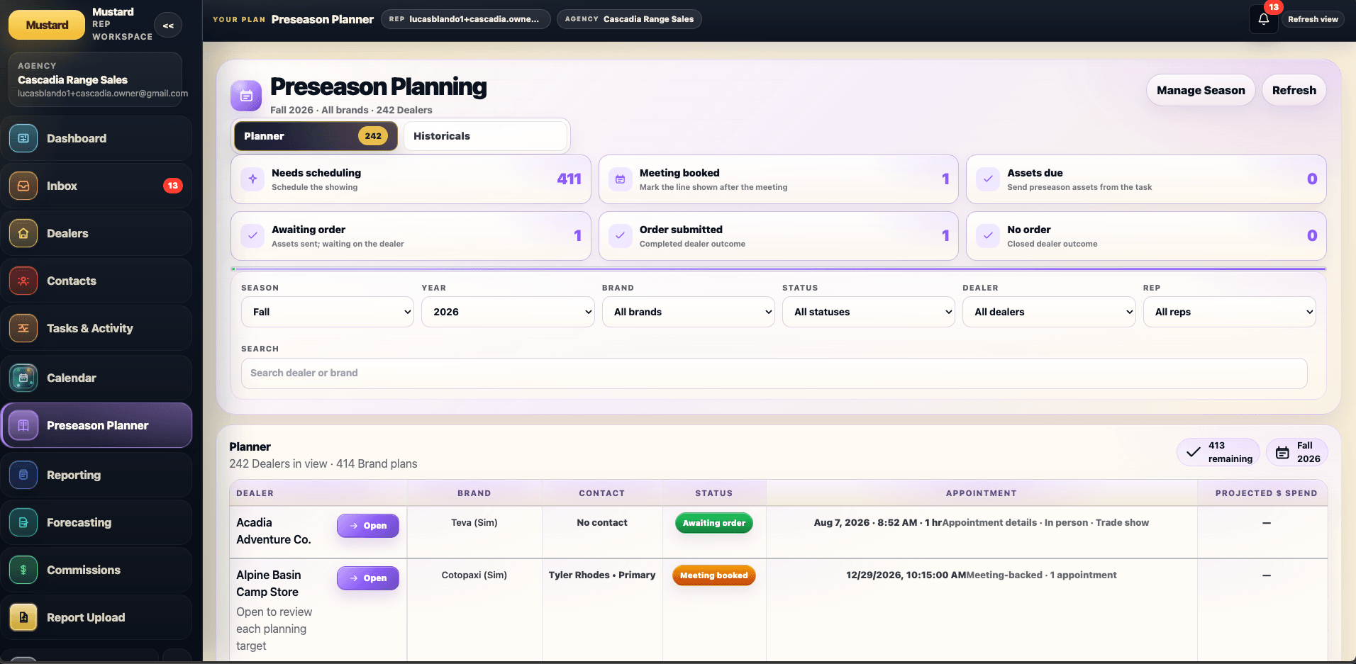Open Reporting from the sidebar
Screen dimensions: 1356x664
pyautogui.click(x=96, y=475)
